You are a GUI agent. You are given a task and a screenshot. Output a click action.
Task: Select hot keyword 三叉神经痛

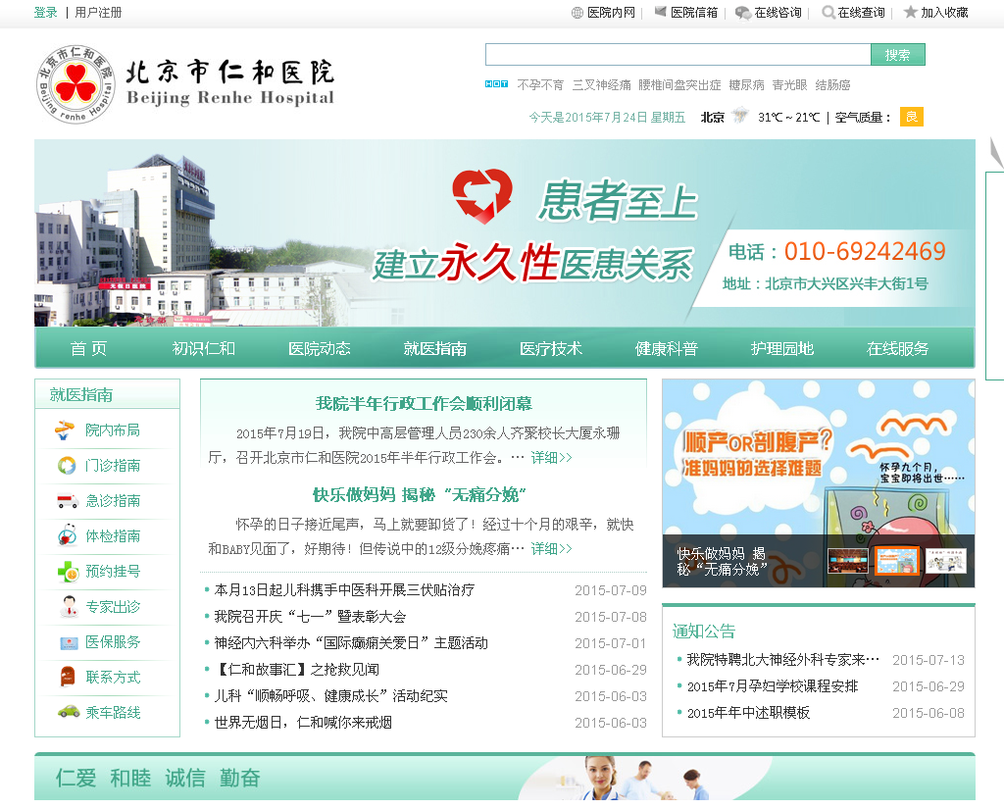(x=601, y=85)
